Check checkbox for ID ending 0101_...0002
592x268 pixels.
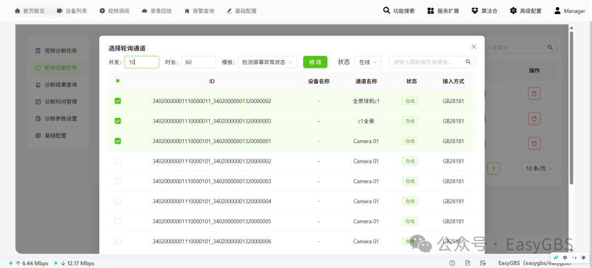118,161
